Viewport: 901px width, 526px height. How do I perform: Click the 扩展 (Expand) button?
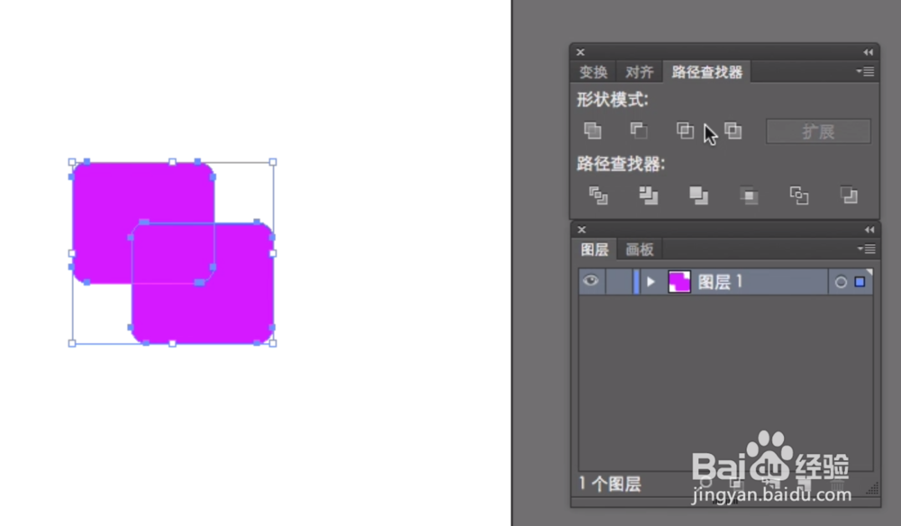pos(818,131)
